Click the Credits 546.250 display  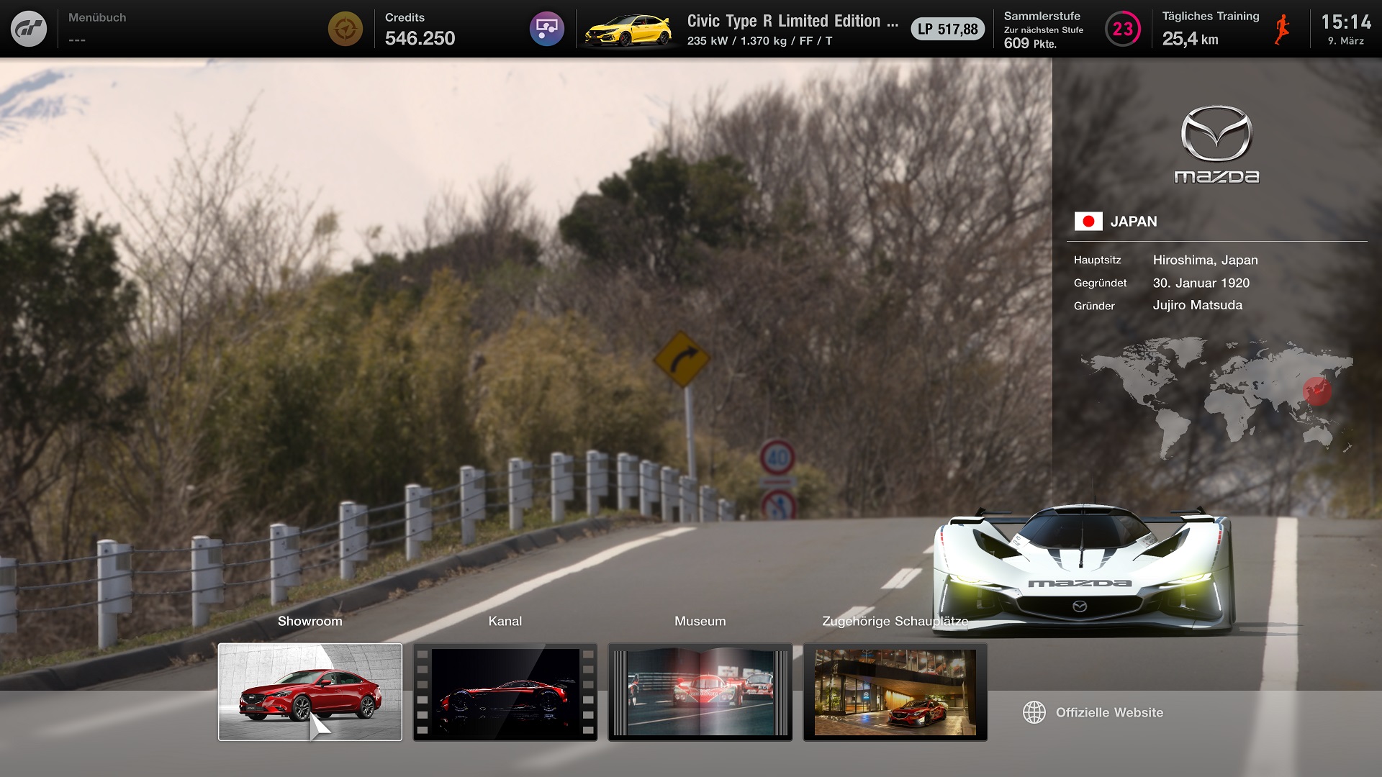pyautogui.click(x=420, y=29)
